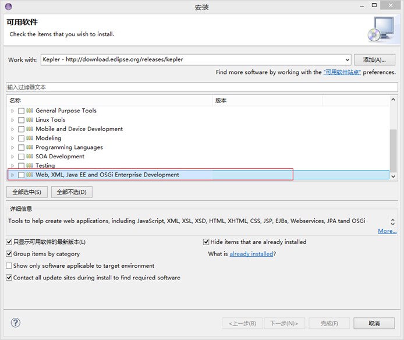
Task: Click the 版本 column header
Action: [x=267, y=101]
